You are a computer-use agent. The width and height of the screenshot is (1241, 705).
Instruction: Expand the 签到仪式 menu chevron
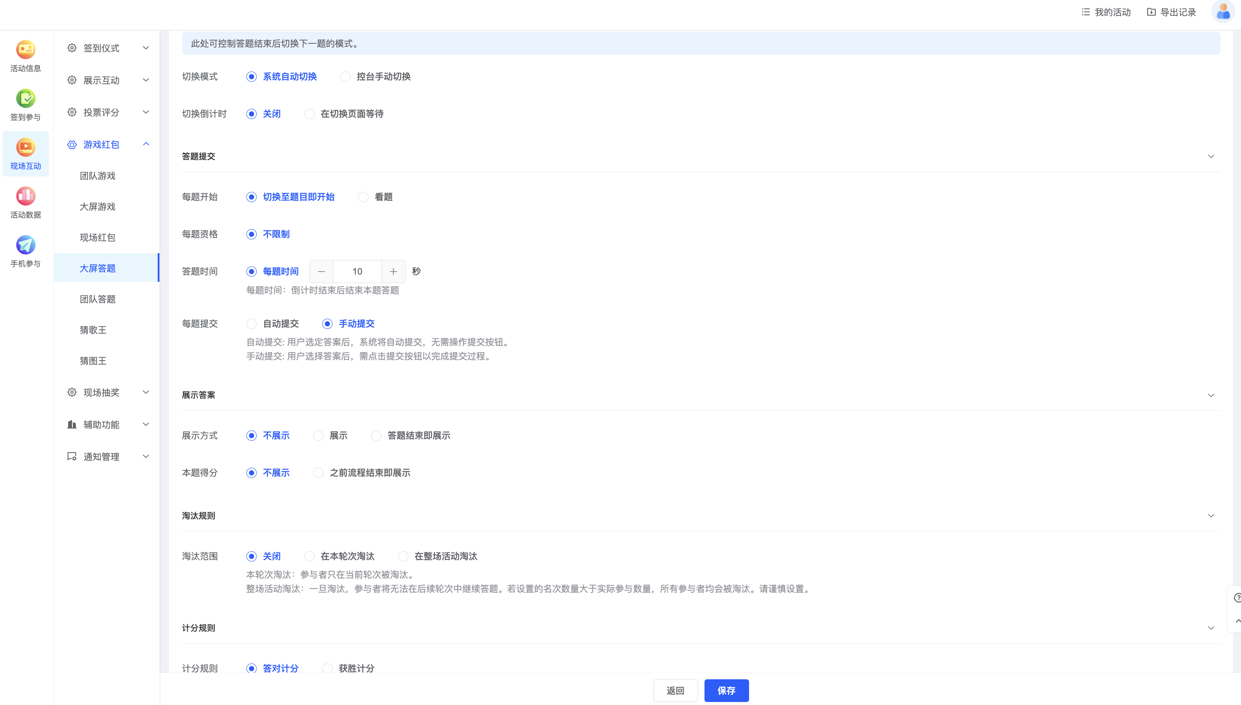click(146, 48)
